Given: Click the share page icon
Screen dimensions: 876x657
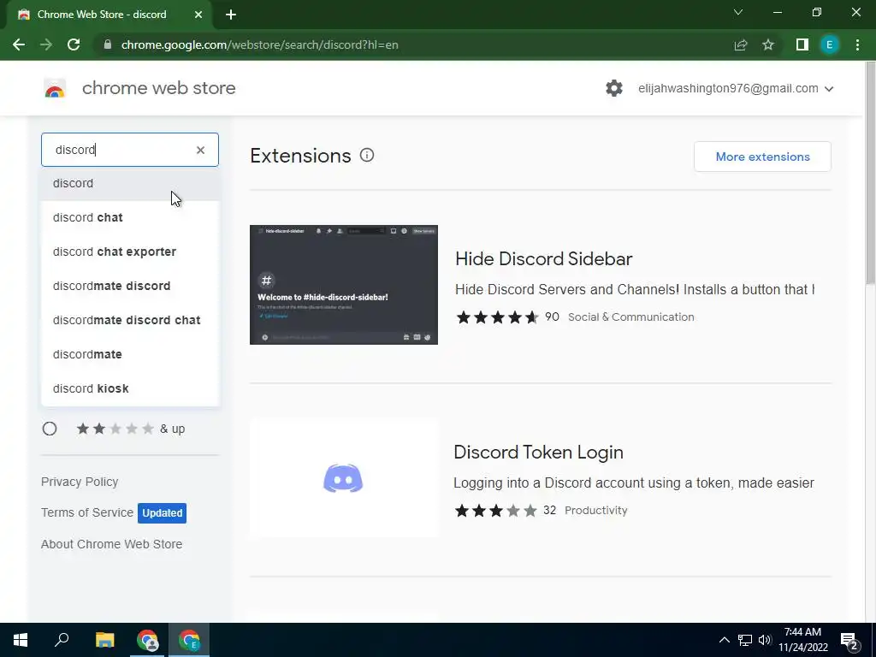Looking at the screenshot, I should 741,44.
